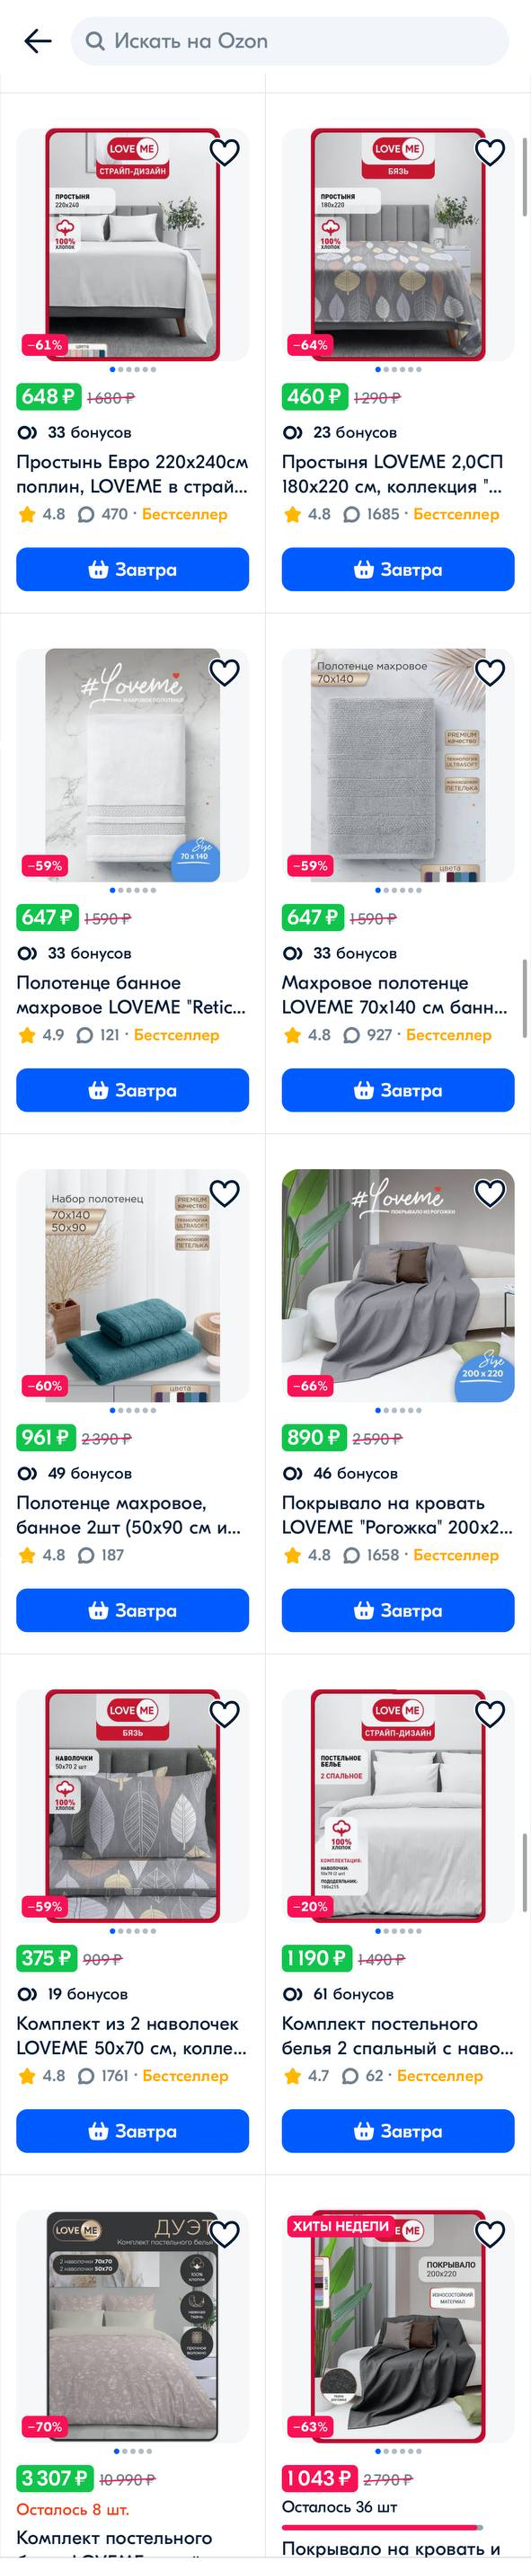The width and height of the screenshot is (531, 2562).
Task: Favorite the Простыня LOVEME 180x220 product
Action: click(x=491, y=152)
